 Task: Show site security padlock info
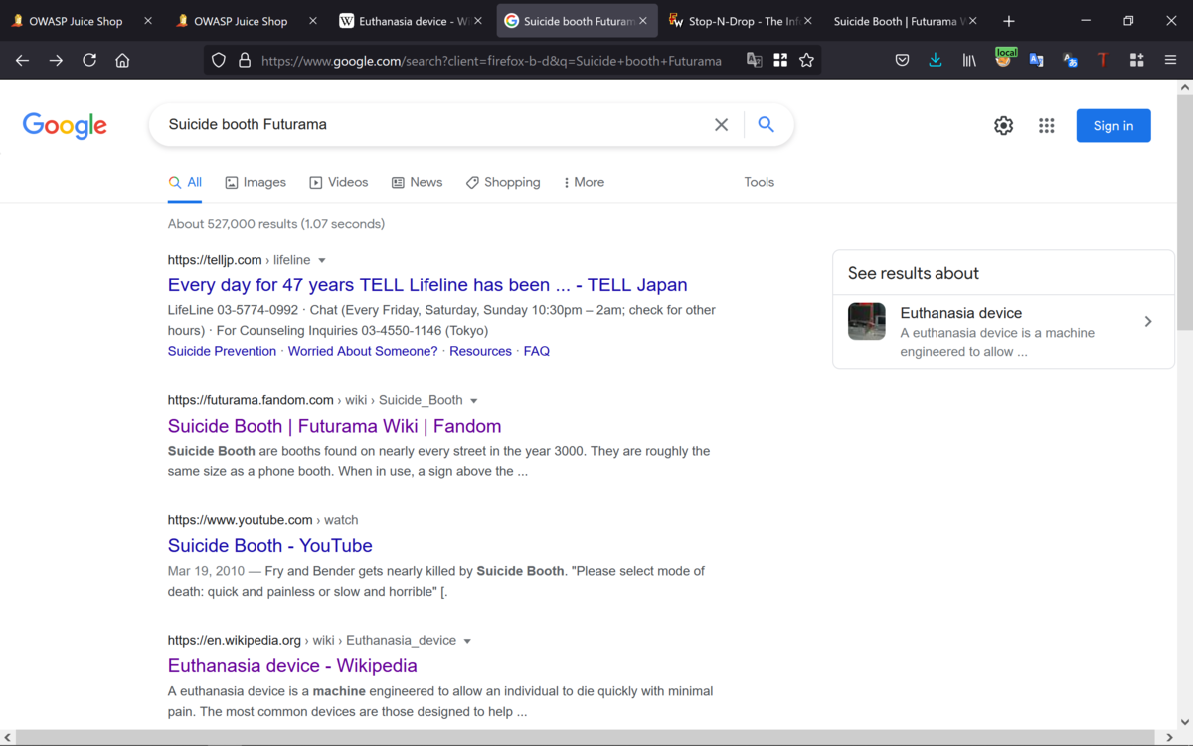[245, 61]
